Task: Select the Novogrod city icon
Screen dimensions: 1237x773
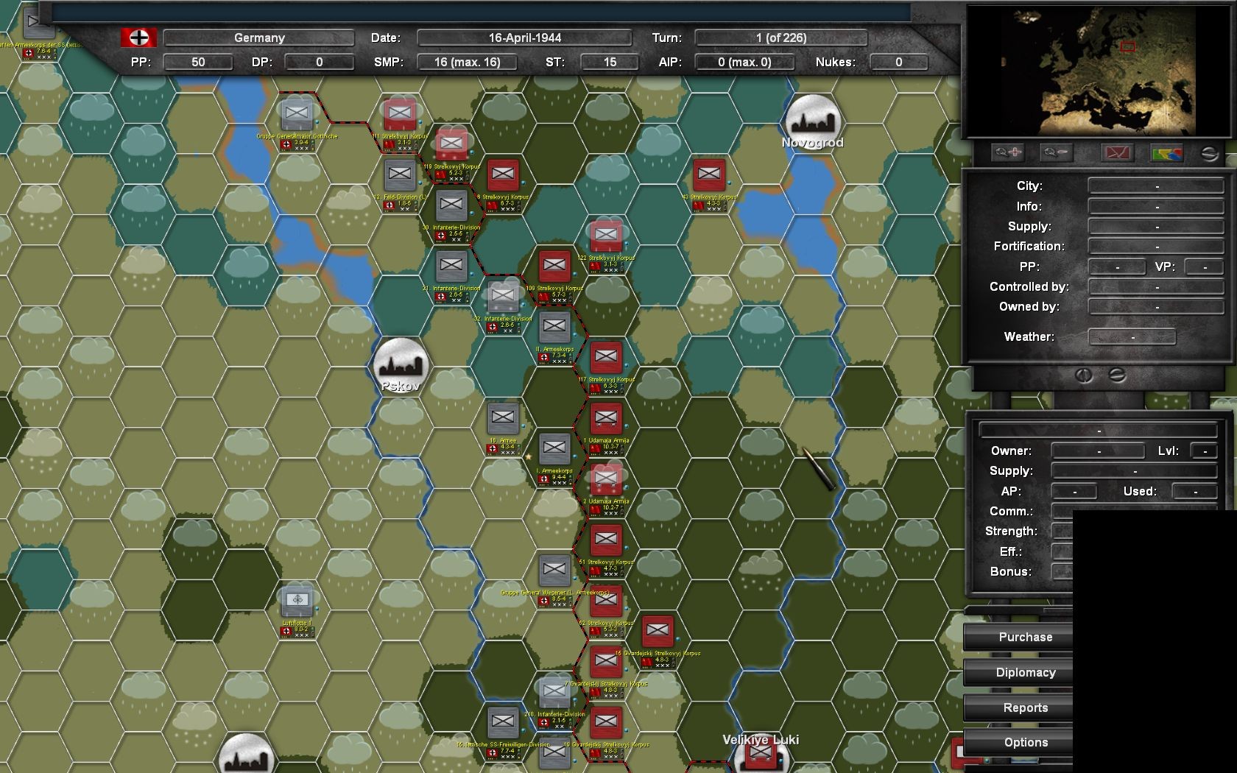Action: click(x=813, y=118)
